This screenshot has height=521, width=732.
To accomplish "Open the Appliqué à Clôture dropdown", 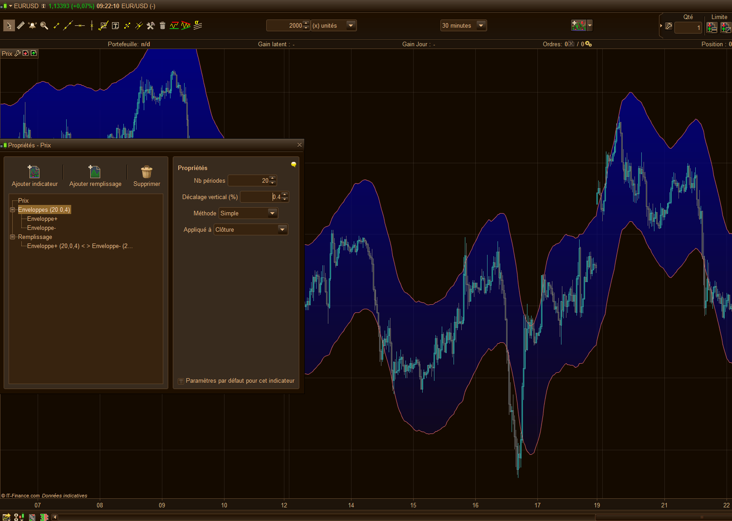I will point(251,229).
